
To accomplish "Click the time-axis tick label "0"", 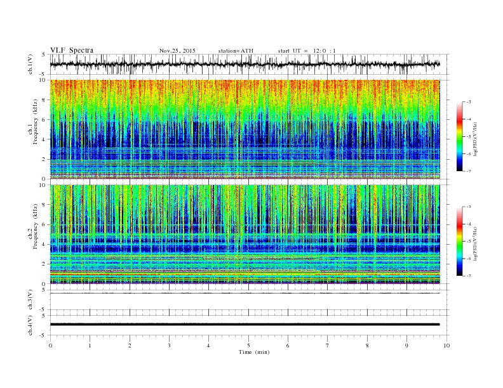I will pyautogui.click(x=50, y=346).
